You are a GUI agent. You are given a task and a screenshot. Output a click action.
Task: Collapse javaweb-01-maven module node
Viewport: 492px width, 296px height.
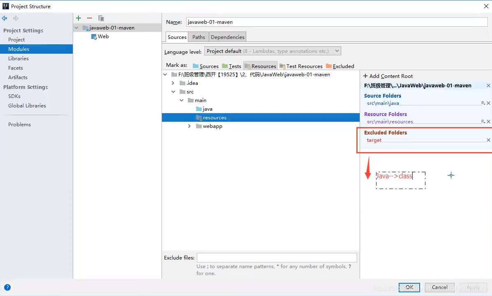(76, 28)
